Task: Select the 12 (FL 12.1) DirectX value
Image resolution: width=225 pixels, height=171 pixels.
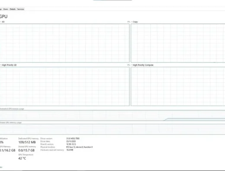Action: click(71, 144)
